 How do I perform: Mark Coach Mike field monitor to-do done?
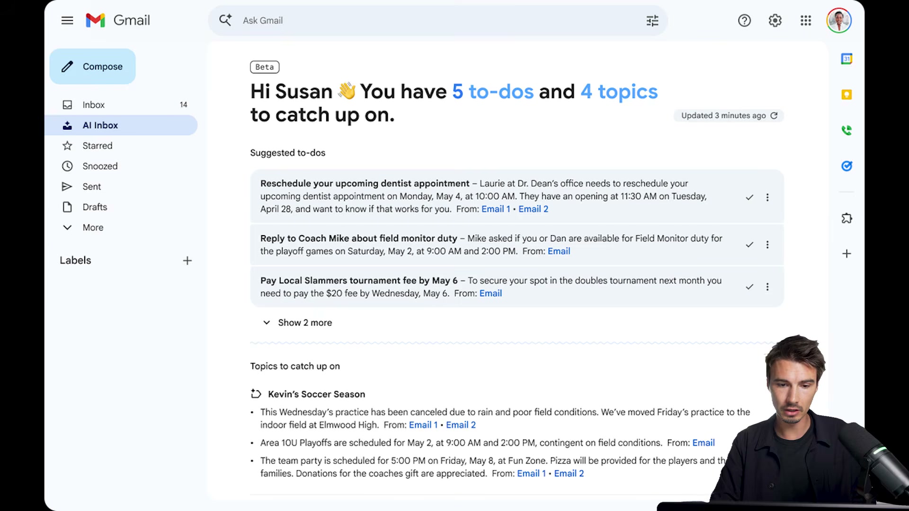tap(749, 245)
